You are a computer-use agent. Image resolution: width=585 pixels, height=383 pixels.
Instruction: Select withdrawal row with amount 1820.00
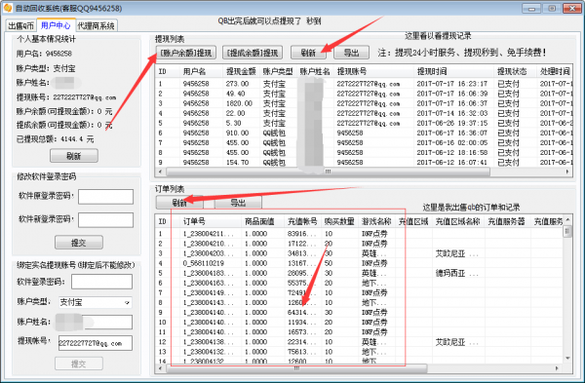tap(363, 103)
